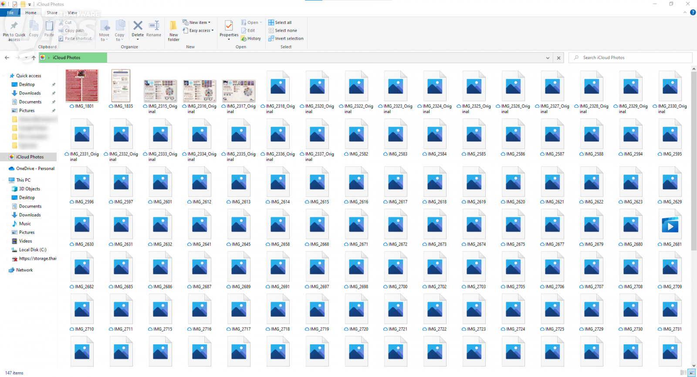
Task: Open the https://storage.thai network location
Action: point(34,258)
